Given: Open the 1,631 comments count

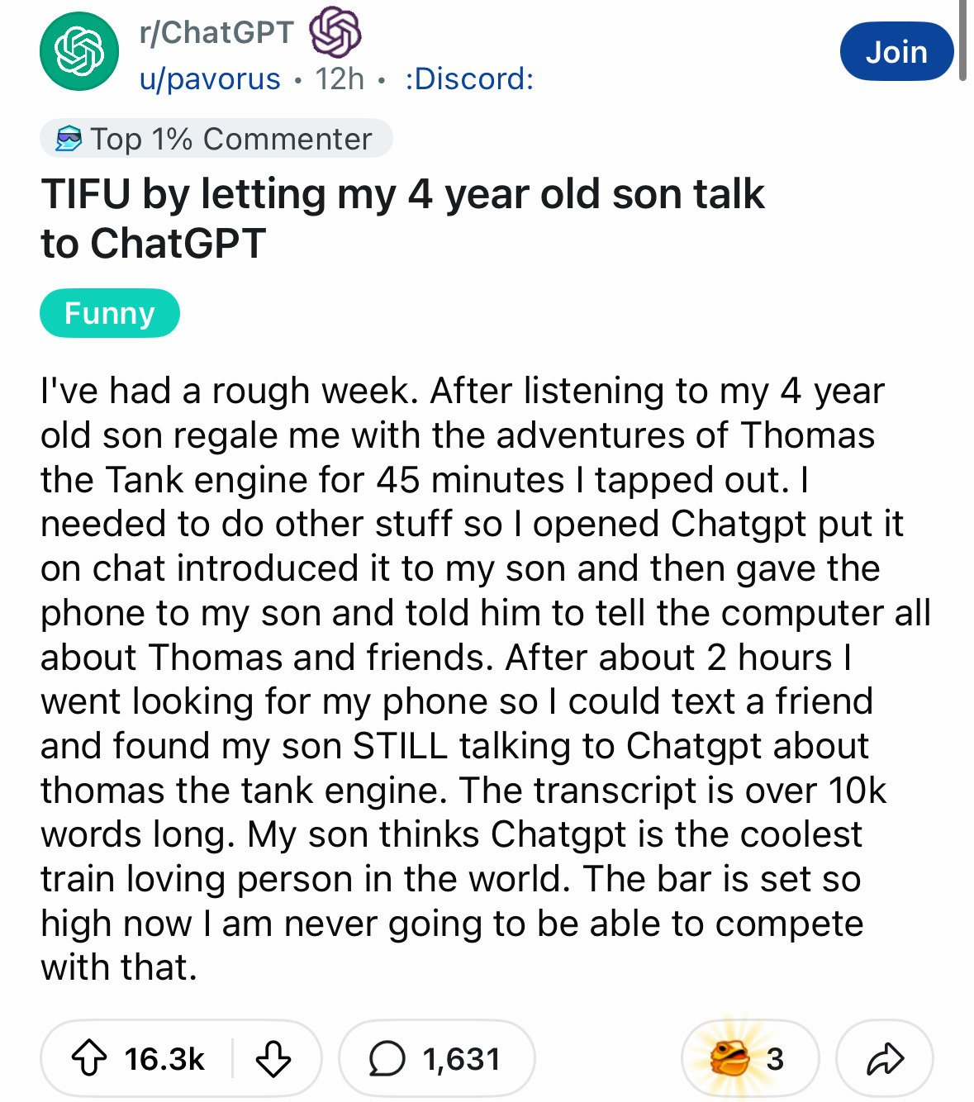Looking at the screenshot, I should point(461,1059).
